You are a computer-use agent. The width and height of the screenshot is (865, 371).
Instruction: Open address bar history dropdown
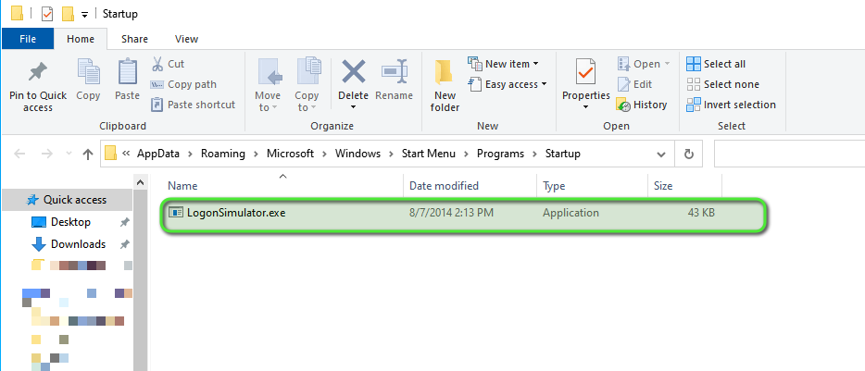coord(658,154)
